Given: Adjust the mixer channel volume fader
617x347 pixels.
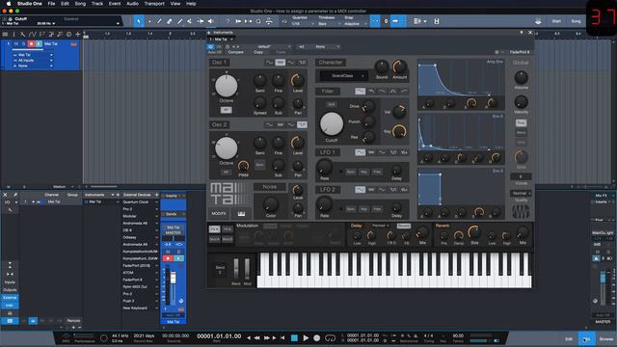Looking at the screenshot, I should pyautogui.click(x=174, y=278).
